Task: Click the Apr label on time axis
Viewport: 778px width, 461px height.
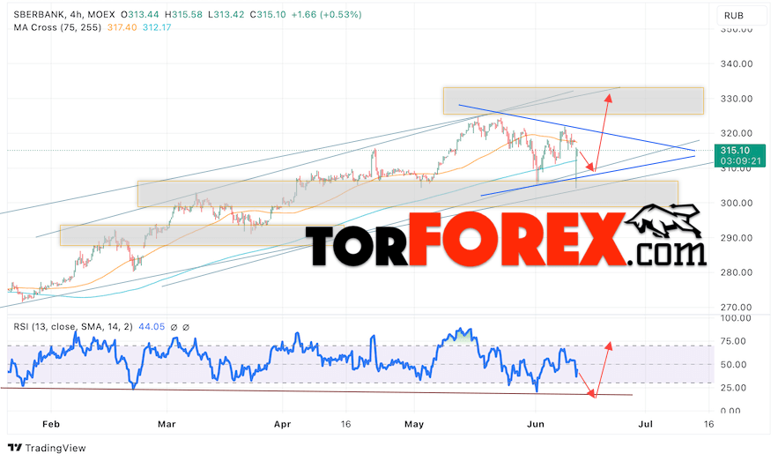Action: pos(282,424)
